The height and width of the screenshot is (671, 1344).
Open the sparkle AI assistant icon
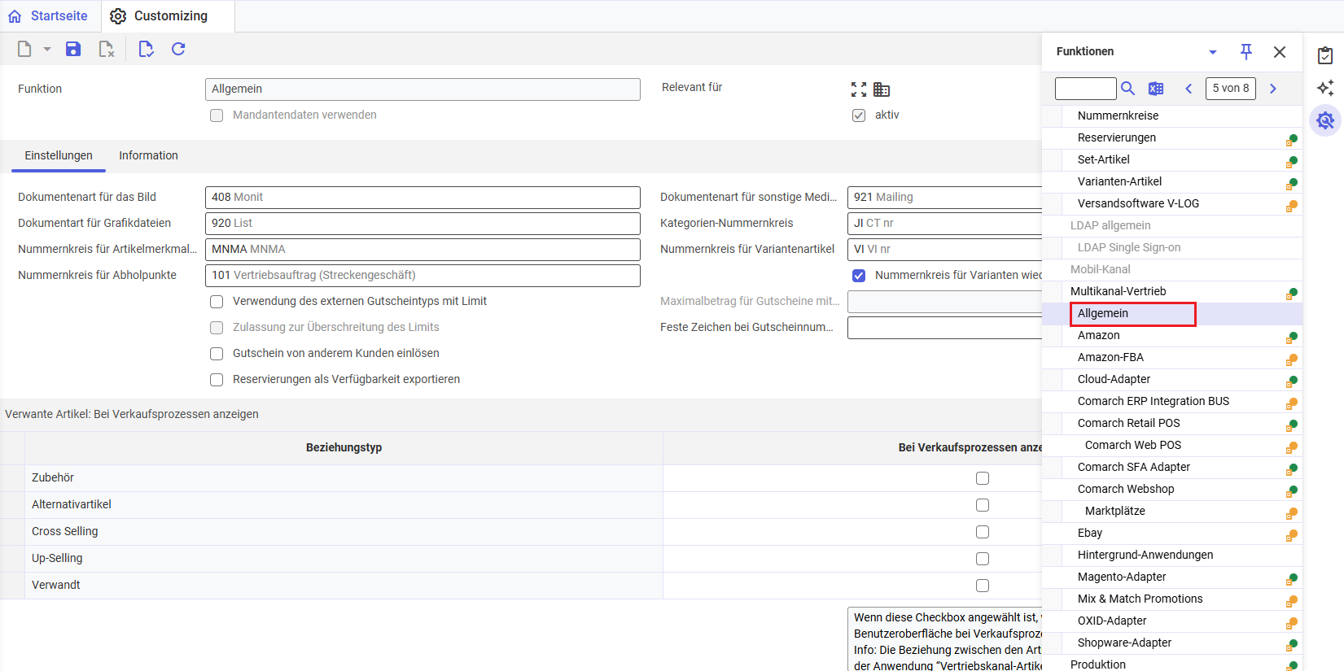tap(1325, 88)
